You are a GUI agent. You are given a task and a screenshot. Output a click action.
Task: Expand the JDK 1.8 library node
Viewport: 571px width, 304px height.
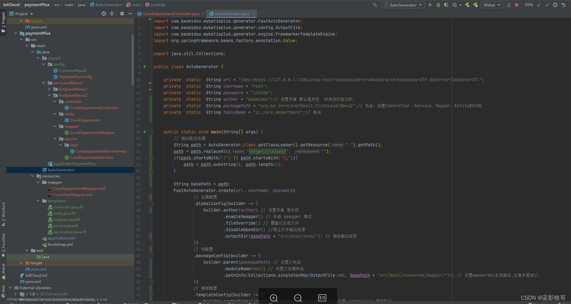tap(16, 294)
